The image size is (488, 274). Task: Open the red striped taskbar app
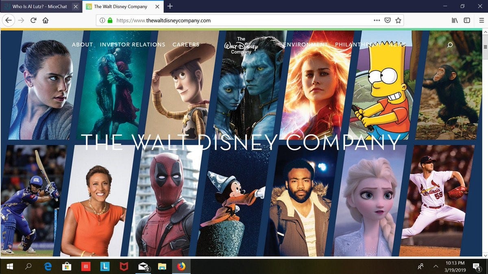click(x=86, y=266)
